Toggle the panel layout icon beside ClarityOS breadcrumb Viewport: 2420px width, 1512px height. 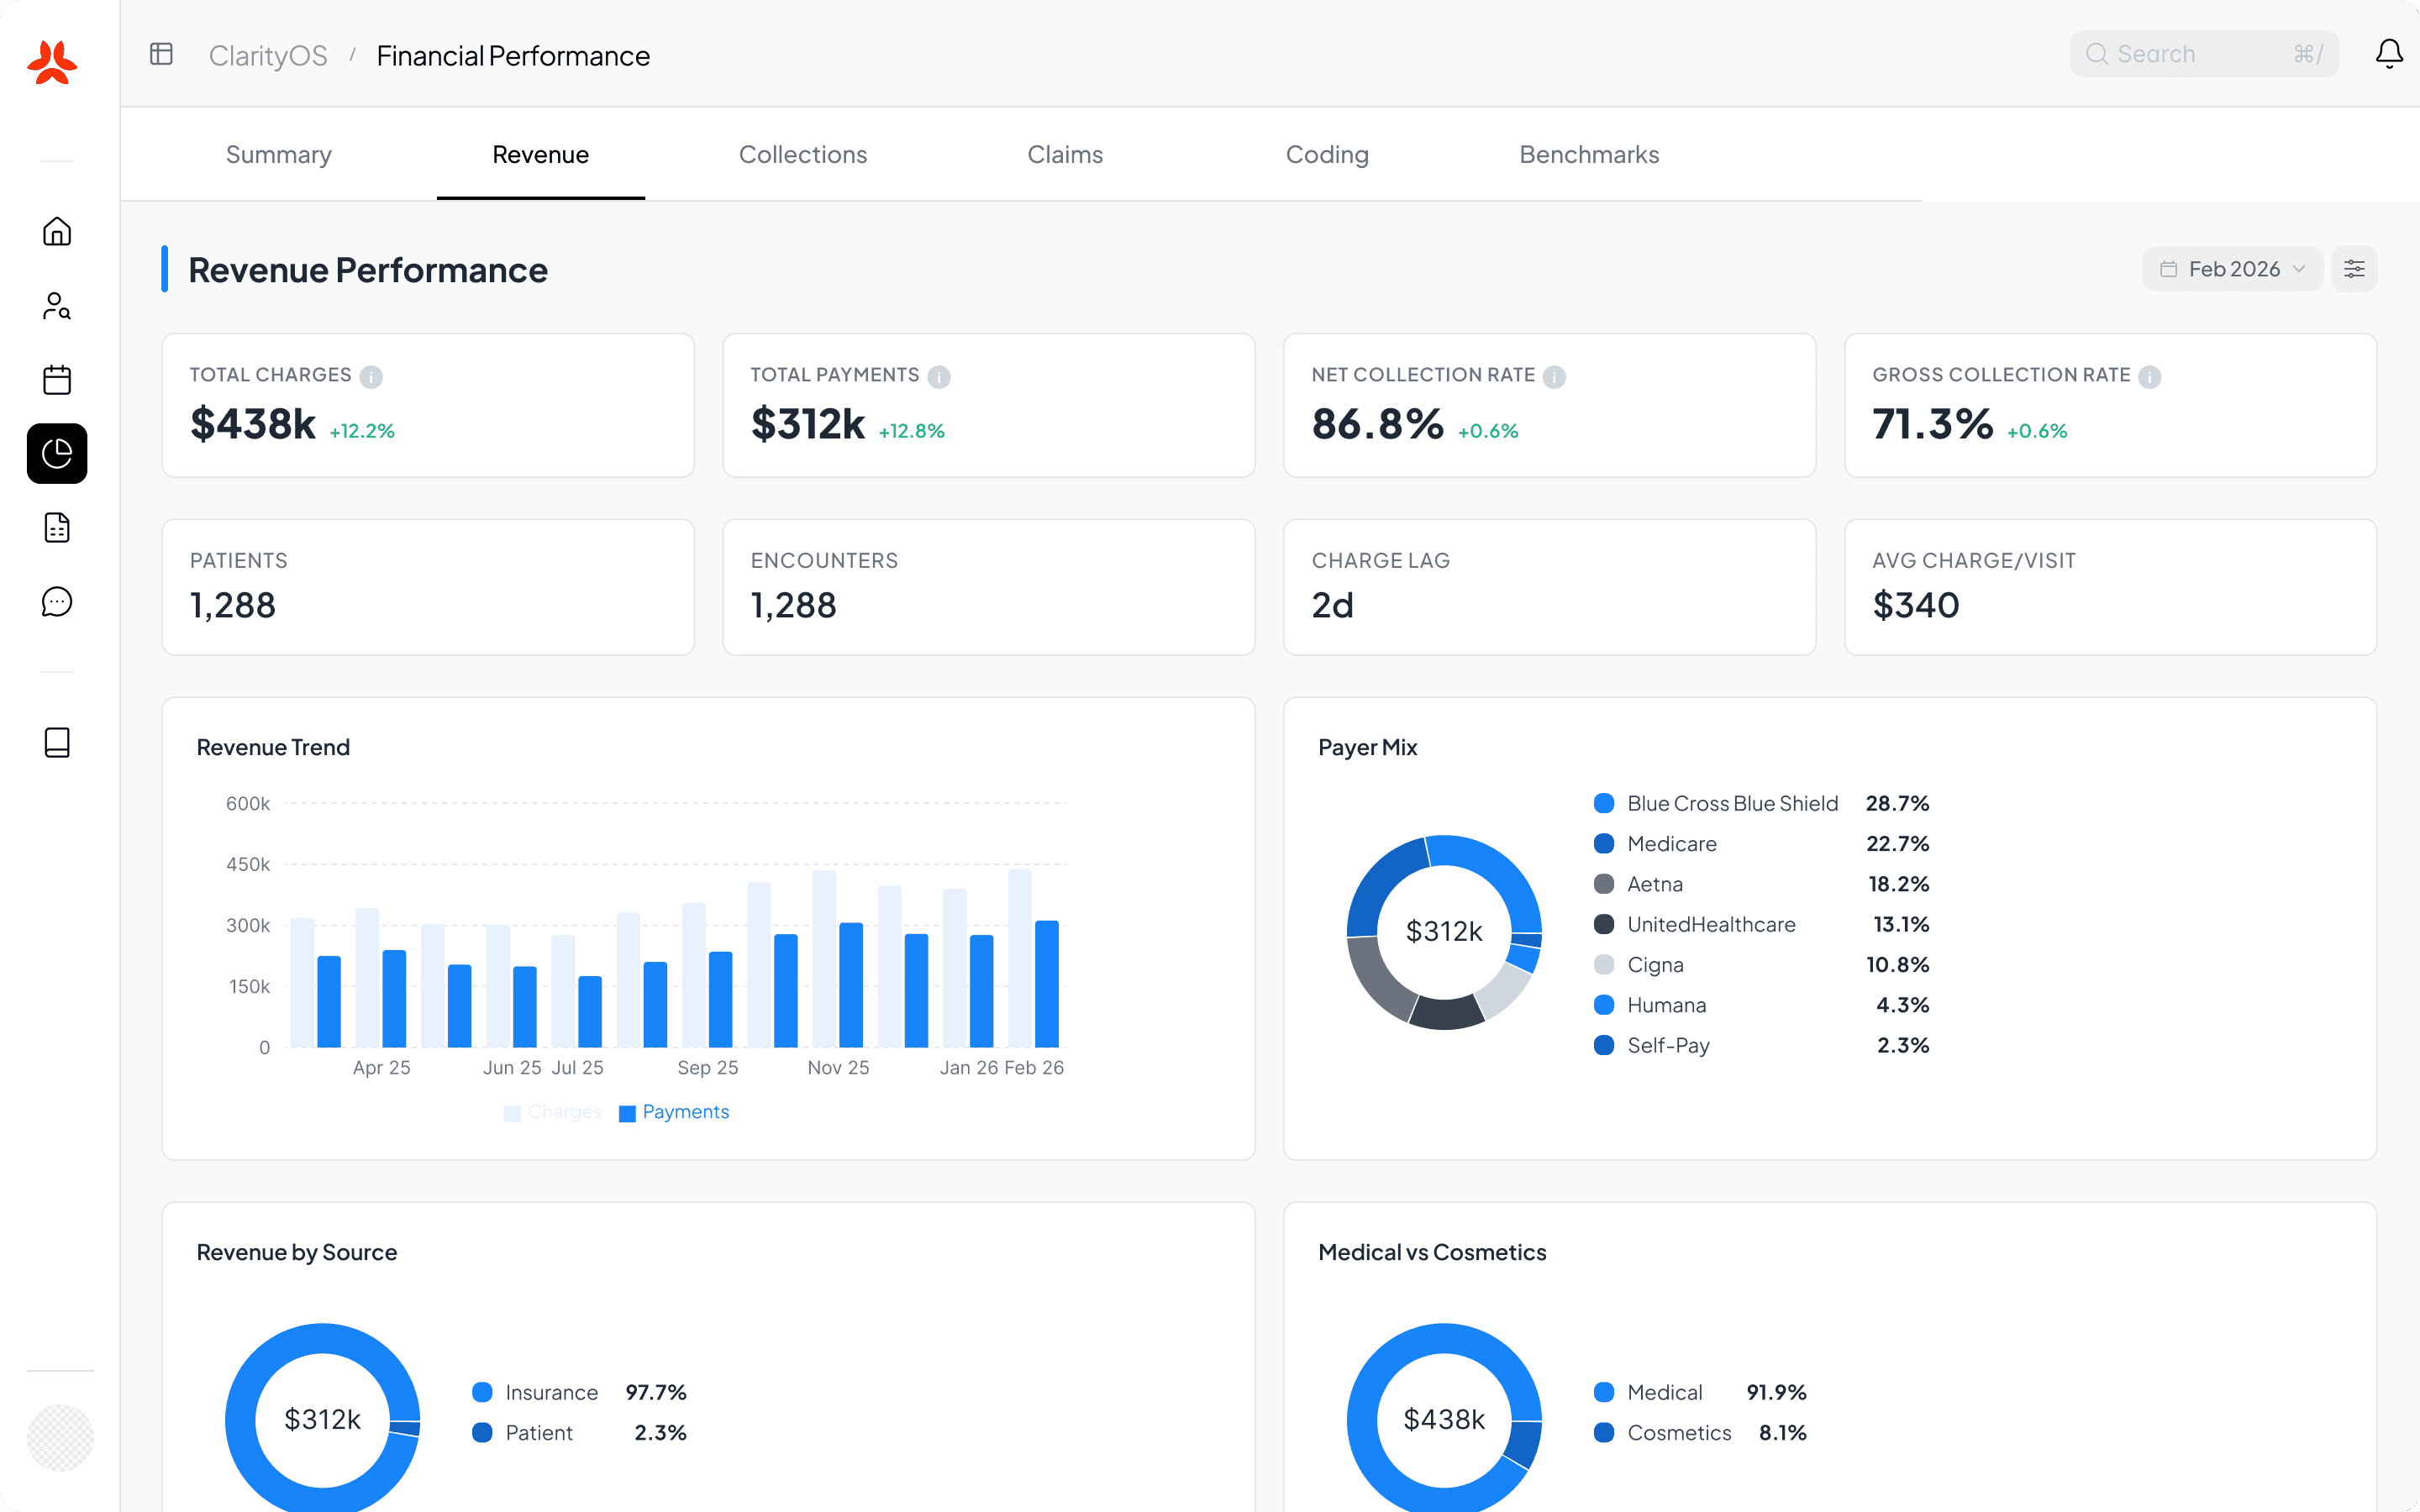pos(161,54)
